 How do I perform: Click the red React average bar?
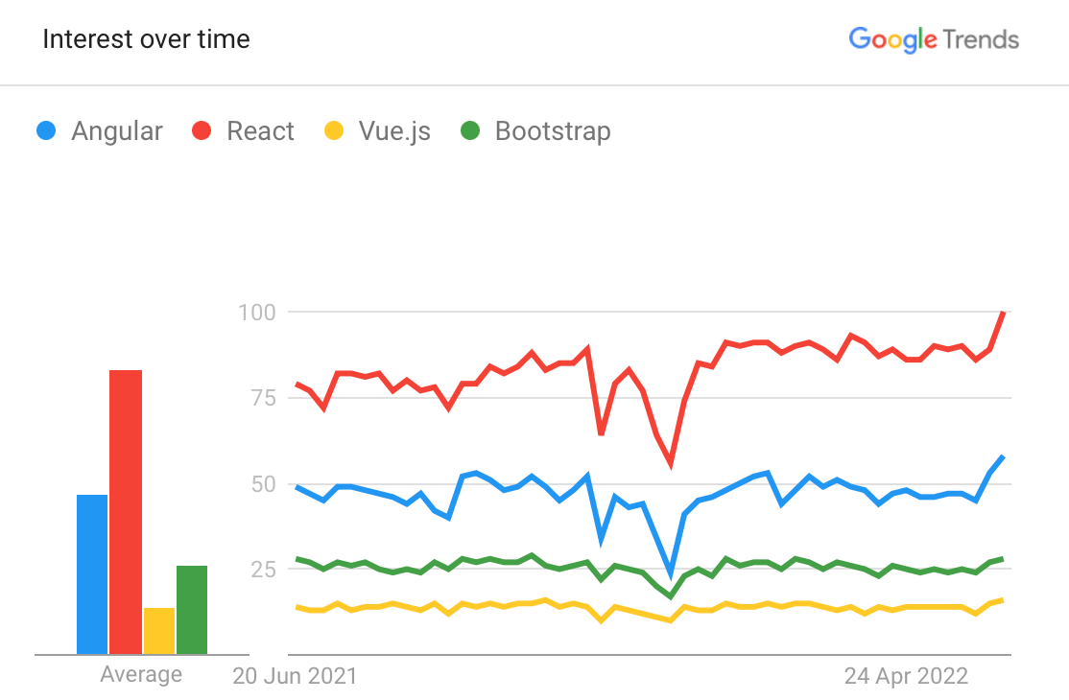pos(126,511)
